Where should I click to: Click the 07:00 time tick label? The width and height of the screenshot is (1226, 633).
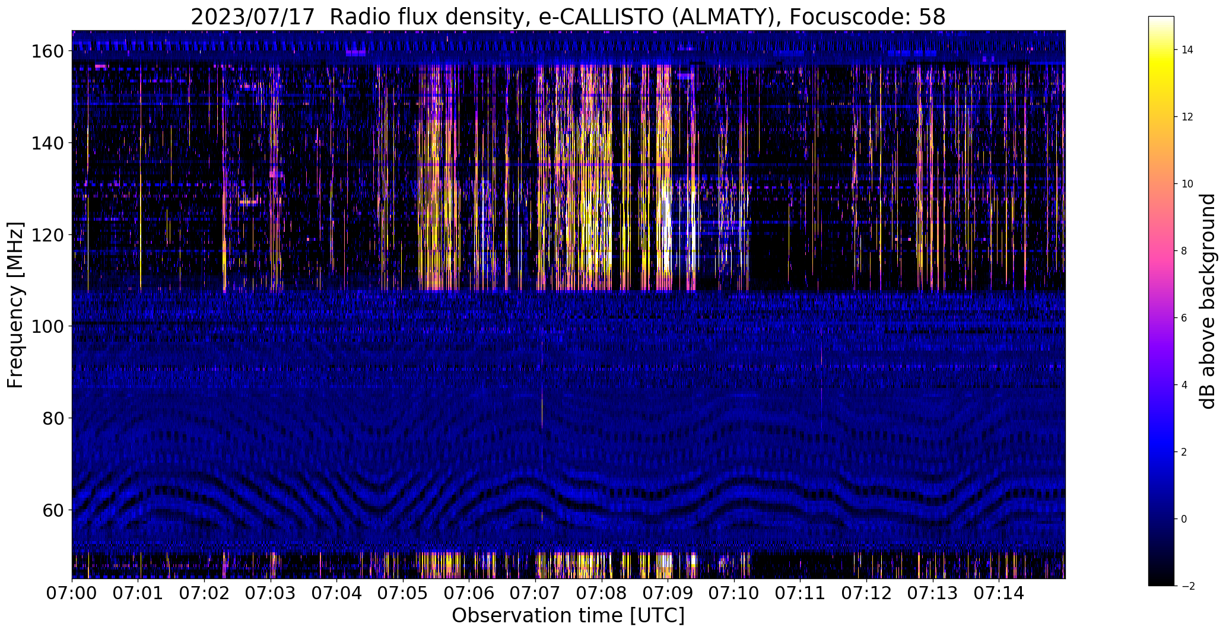tap(72, 593)
